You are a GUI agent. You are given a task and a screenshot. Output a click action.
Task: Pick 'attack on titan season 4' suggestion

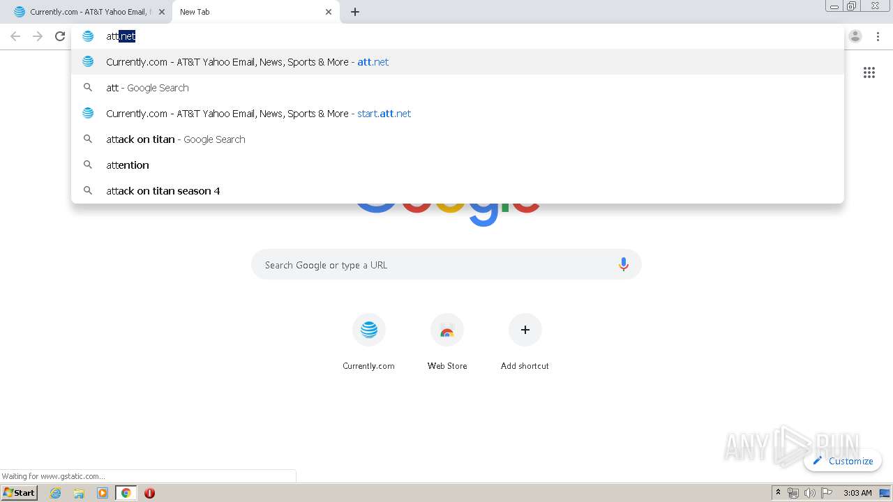click(x=458, y=191)
